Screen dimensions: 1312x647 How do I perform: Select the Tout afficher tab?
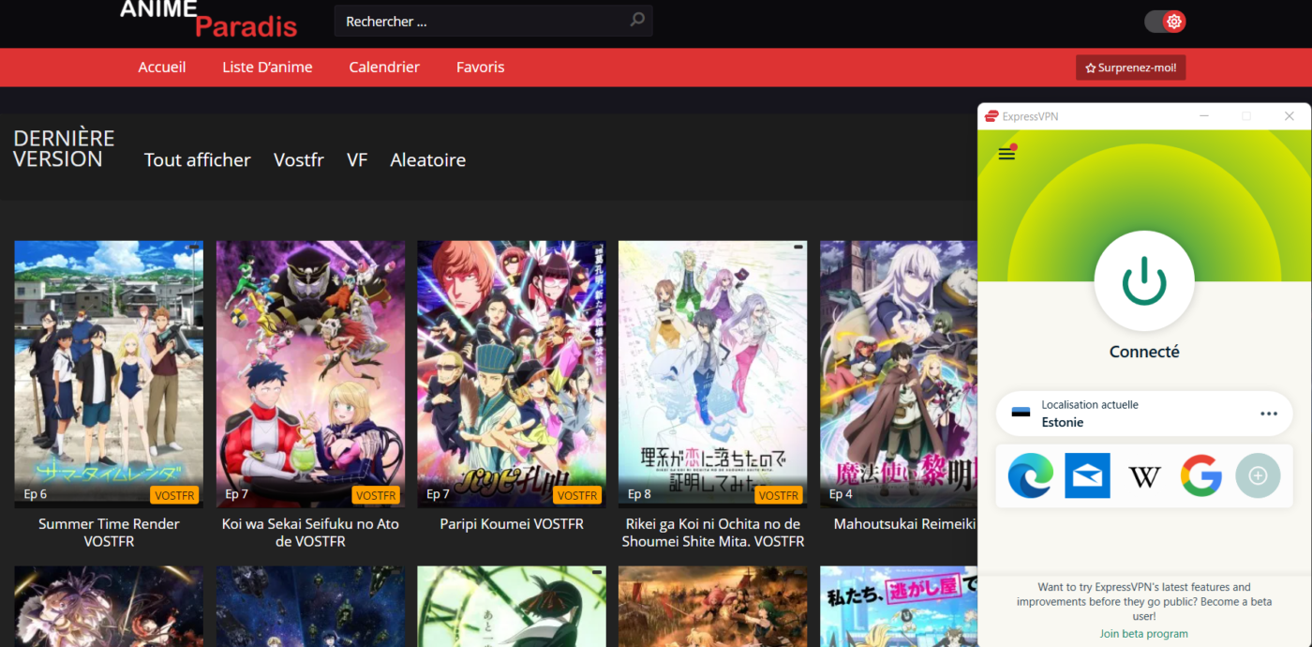pos(198,160)
